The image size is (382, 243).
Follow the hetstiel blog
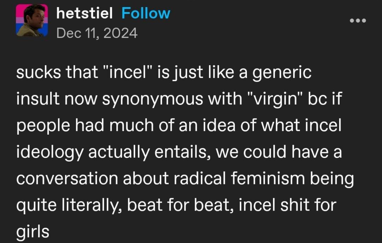pos(146,13)
